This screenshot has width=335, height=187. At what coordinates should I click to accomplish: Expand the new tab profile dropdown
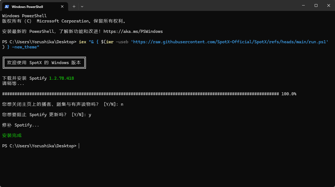click(82, 7)
